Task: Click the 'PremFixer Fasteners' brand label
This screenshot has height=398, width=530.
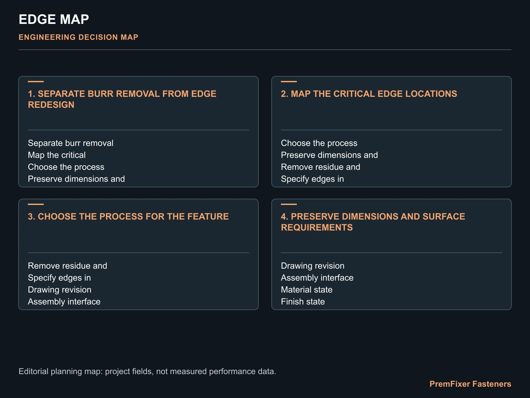Action: 470,384
